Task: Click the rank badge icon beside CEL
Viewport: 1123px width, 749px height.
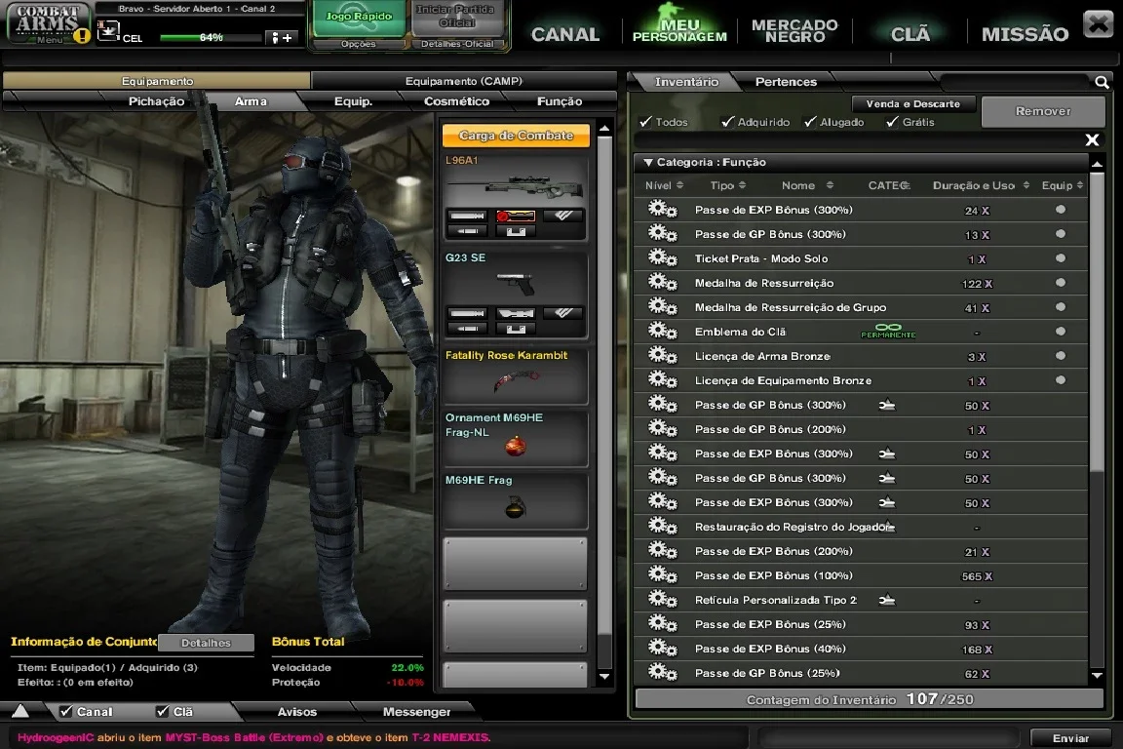Action: pyautogui.click(x=108, y=31)
